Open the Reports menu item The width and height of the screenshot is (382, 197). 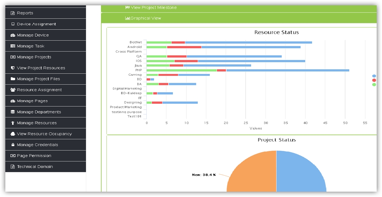pyautogui.click(x=45, y=13)
